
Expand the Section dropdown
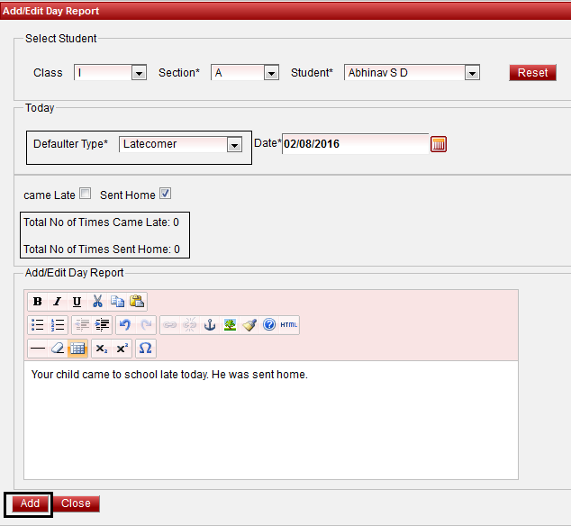click(x=271, y=73)
